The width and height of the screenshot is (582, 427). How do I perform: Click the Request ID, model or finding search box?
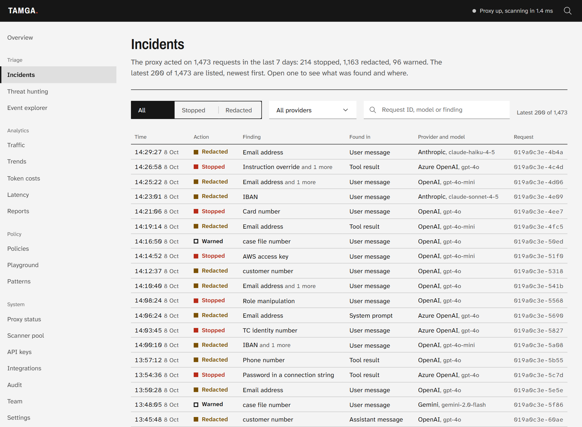pos(436,110)
